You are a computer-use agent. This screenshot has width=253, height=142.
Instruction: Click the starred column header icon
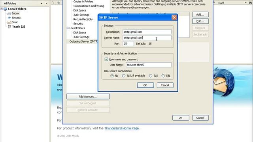(x=59, y=3)
